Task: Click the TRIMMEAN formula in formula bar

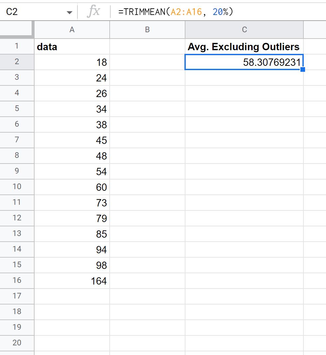Action: 175,12
